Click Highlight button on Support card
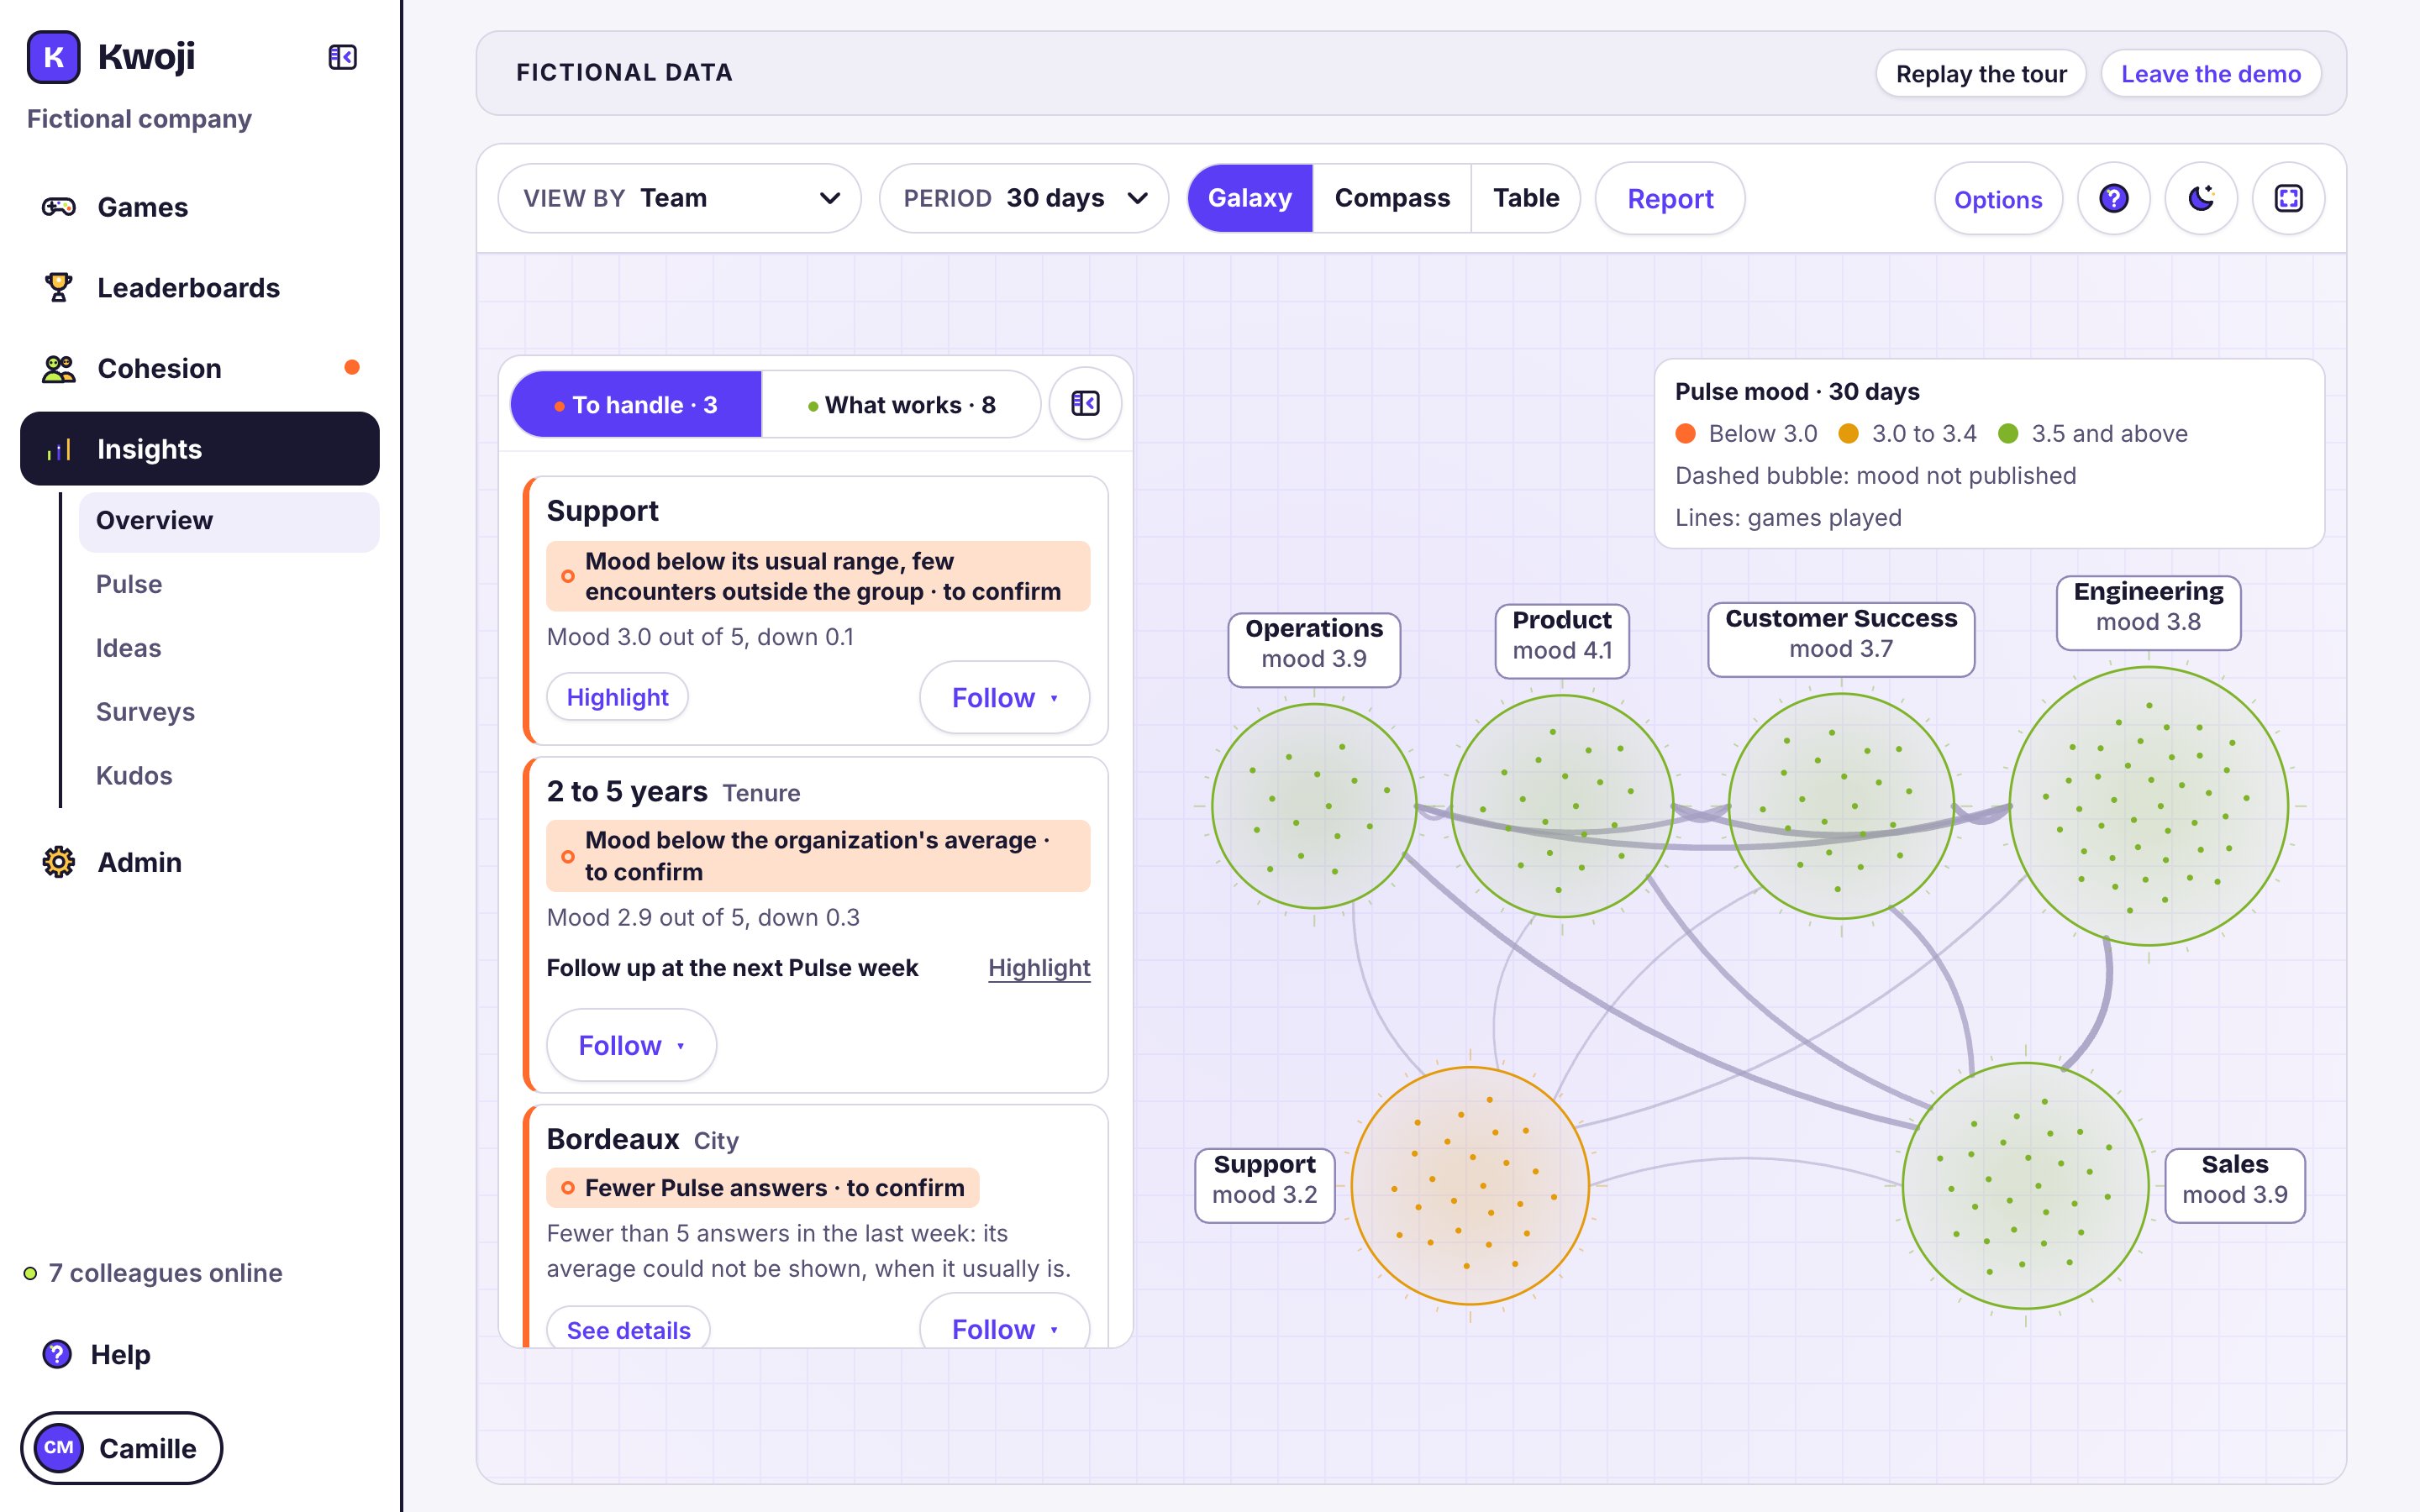The image size is (2420, 1512). tap(617, 697)
